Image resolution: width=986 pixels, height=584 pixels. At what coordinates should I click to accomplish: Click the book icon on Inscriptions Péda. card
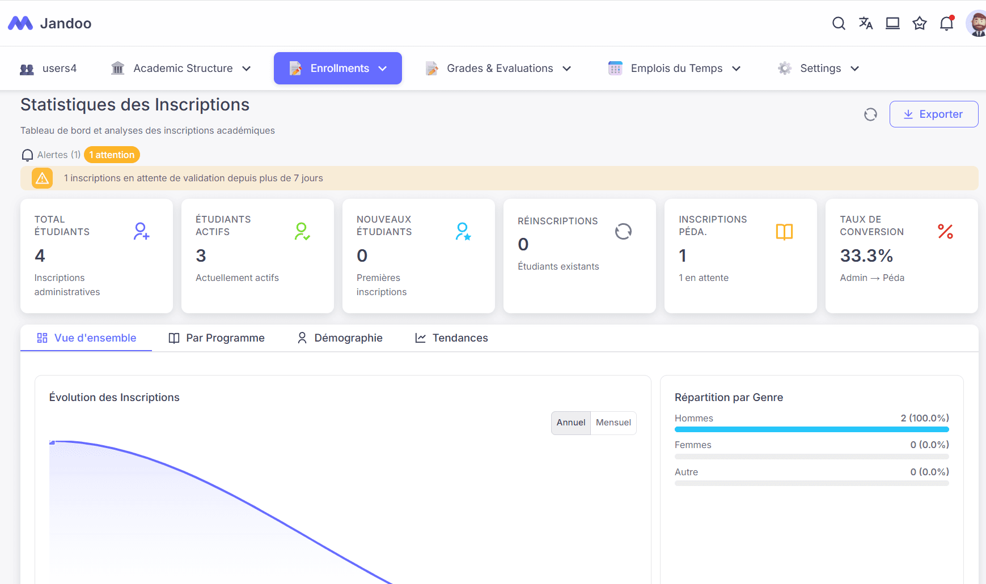(x=784, y=231)
